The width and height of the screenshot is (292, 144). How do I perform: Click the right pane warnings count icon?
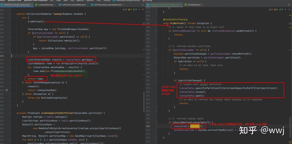click(270, 10)
